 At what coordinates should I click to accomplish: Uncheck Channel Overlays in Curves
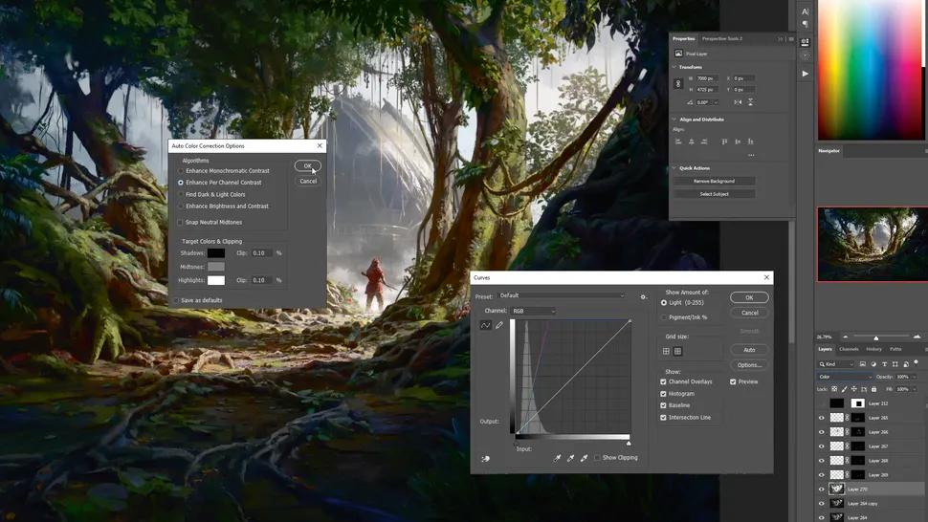pos(663,381)
